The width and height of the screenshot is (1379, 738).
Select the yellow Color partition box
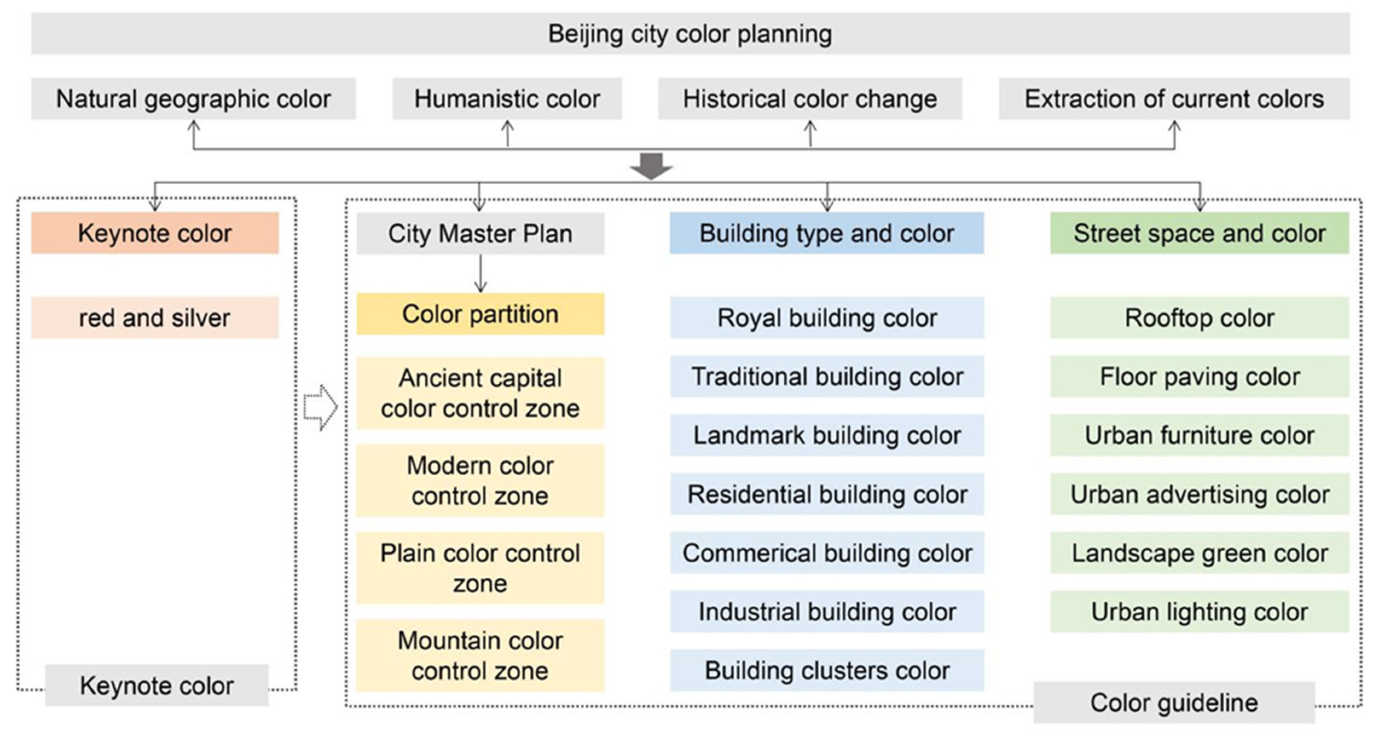click(480, 314)
